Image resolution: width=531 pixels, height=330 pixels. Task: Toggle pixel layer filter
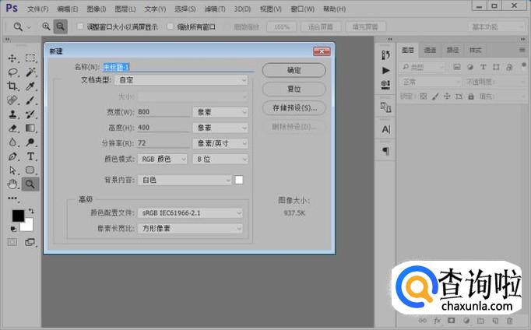pyautogui.click(x=457, y=67)
